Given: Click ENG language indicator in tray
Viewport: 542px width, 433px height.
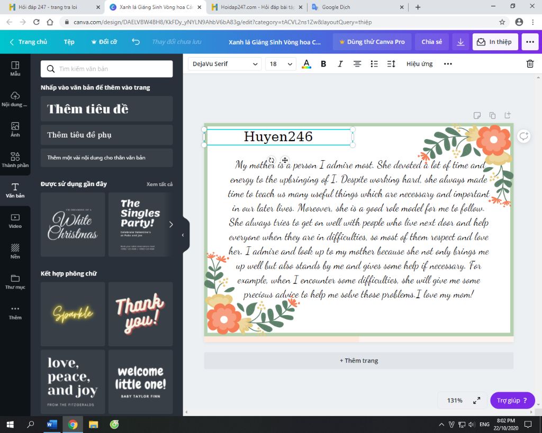Looking at the screenshot, I should click(484, 425).
